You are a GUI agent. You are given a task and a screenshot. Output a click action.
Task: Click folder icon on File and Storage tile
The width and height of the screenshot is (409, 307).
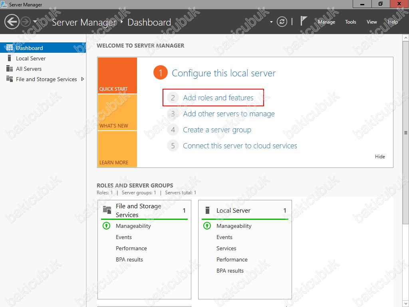pyautogui.click(x=107, y=209)
